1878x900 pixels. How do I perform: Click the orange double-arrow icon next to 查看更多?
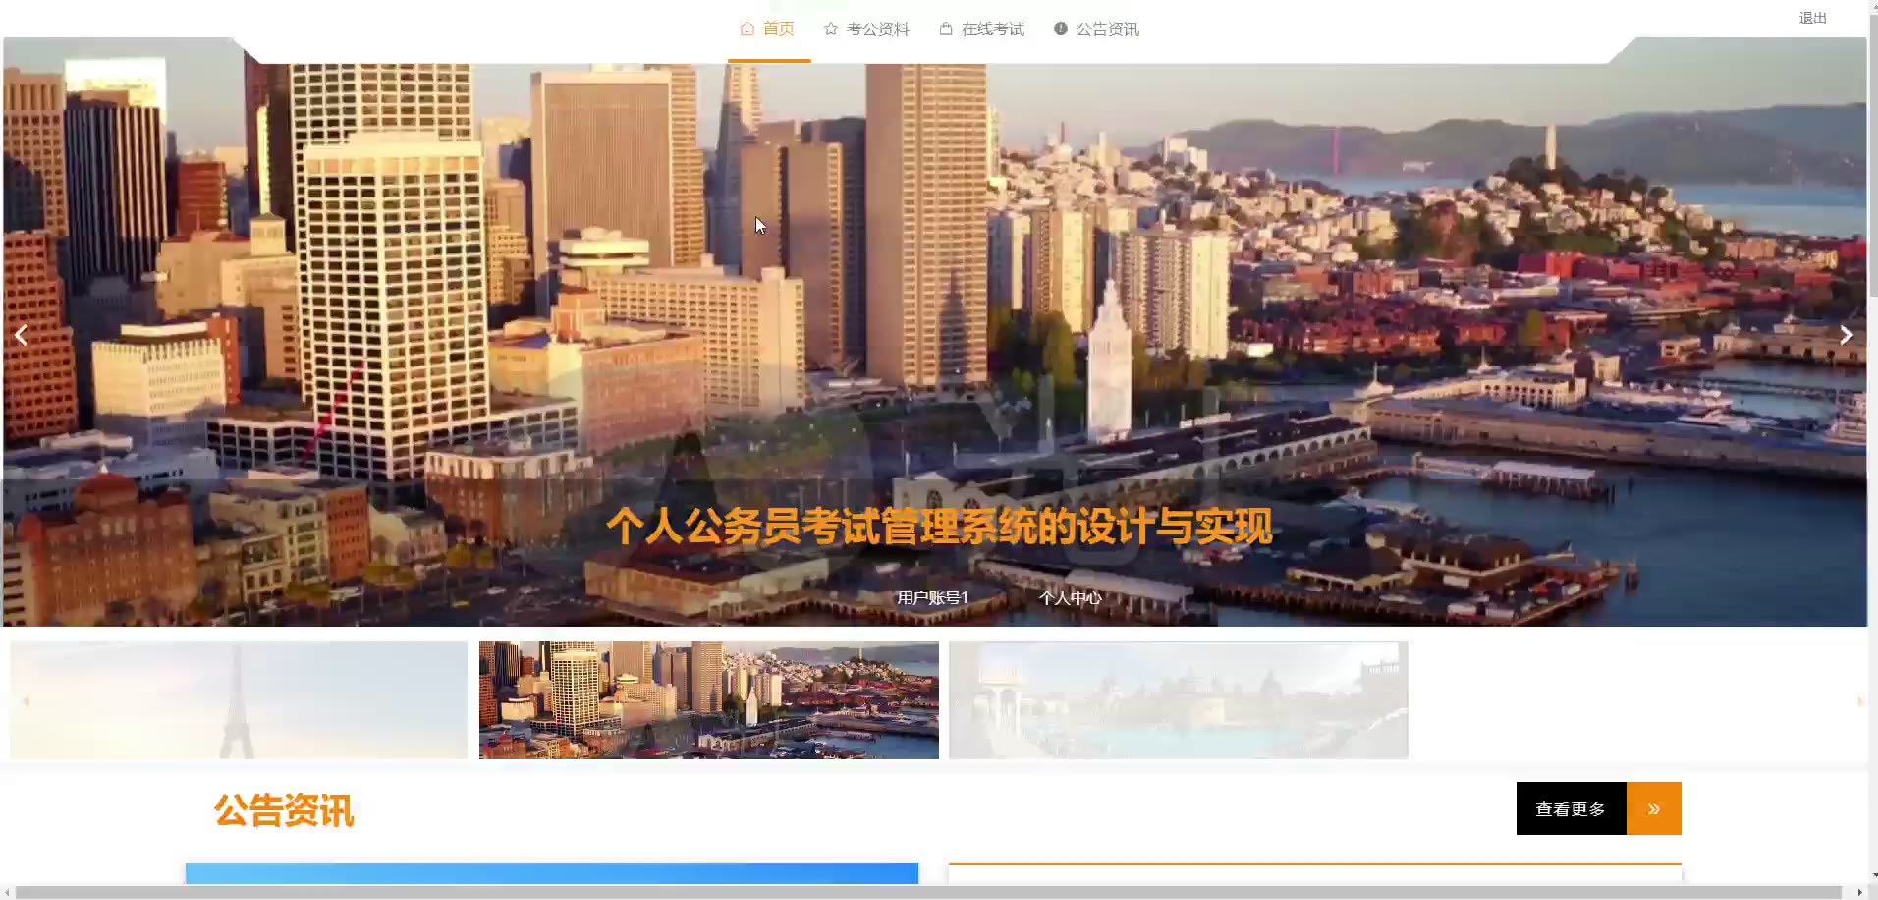click(1654, 809)
